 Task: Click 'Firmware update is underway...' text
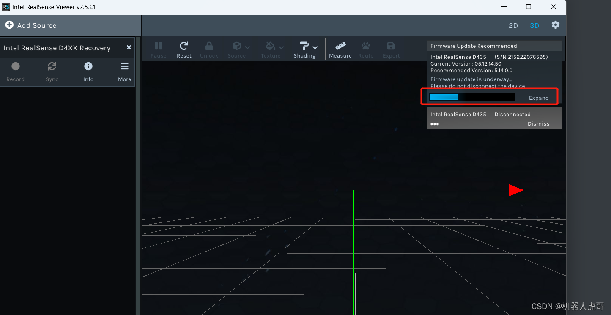[471, 79]
